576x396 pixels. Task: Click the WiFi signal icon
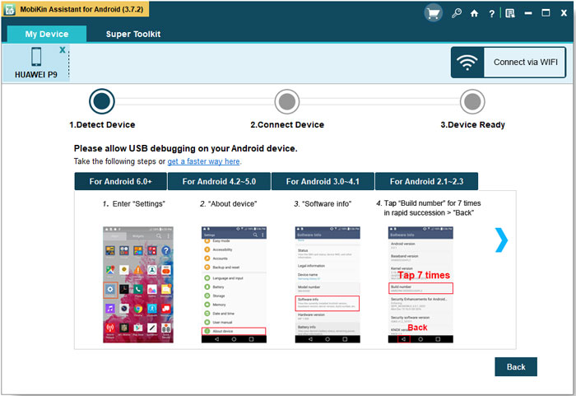pos(467,62)
